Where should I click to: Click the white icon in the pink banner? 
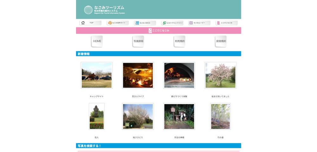click(150, 30)
